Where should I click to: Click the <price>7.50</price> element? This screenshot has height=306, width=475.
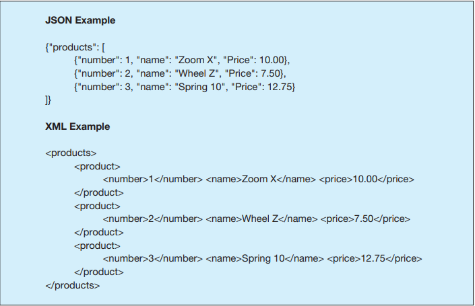click(365, 219)
